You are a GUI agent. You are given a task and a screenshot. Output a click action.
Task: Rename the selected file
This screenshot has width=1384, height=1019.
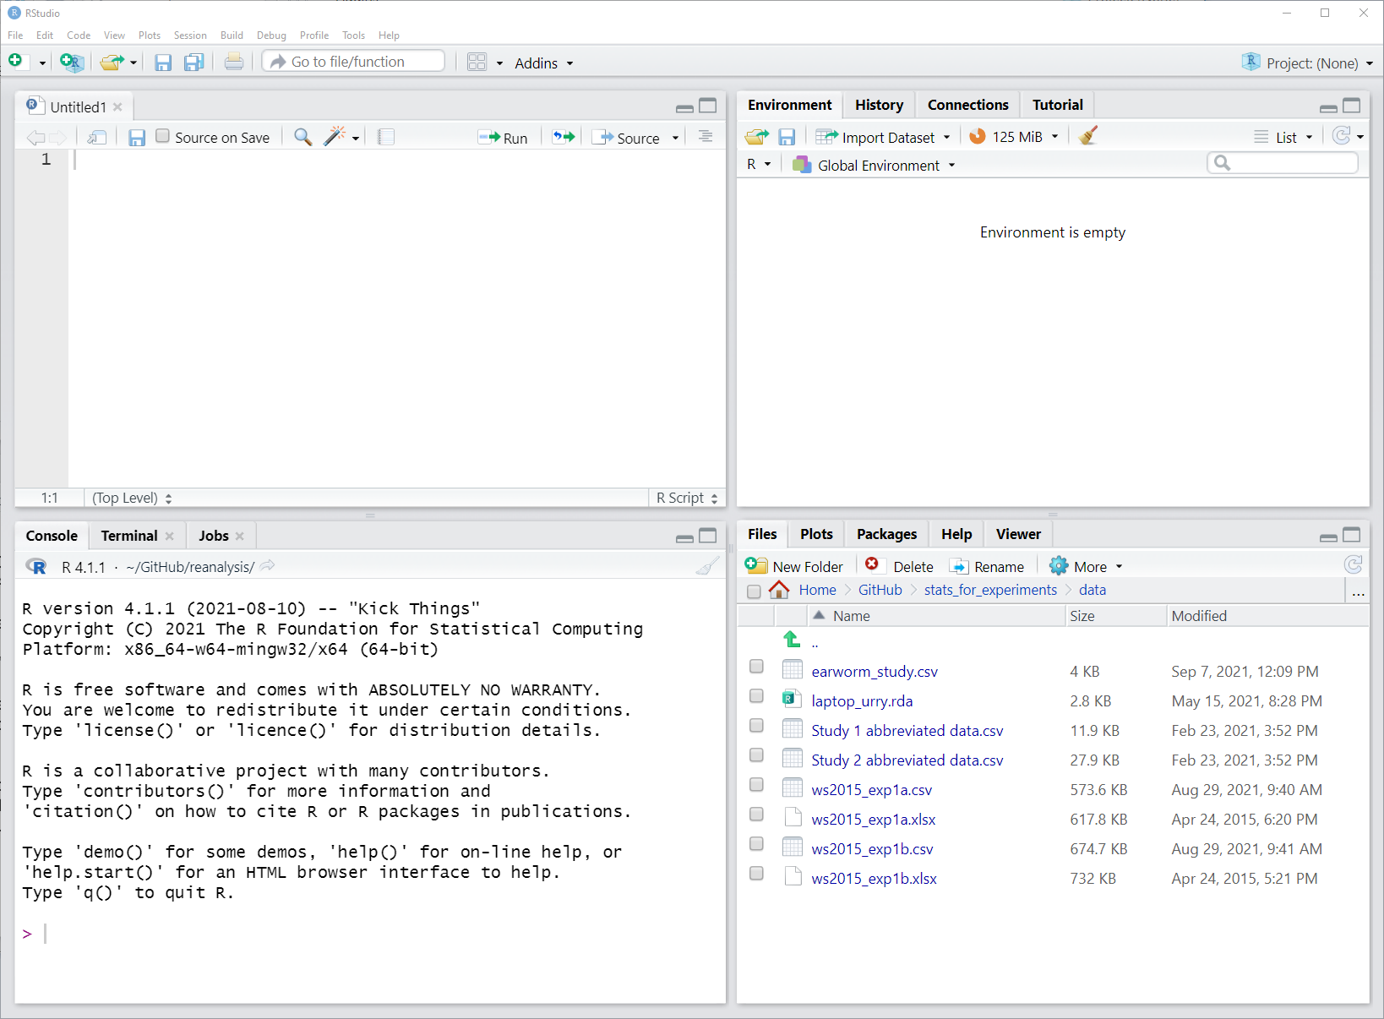987,566
